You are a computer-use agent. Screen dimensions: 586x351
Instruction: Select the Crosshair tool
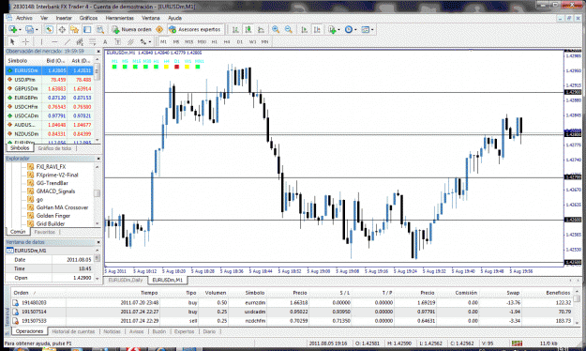click(25, 42)
